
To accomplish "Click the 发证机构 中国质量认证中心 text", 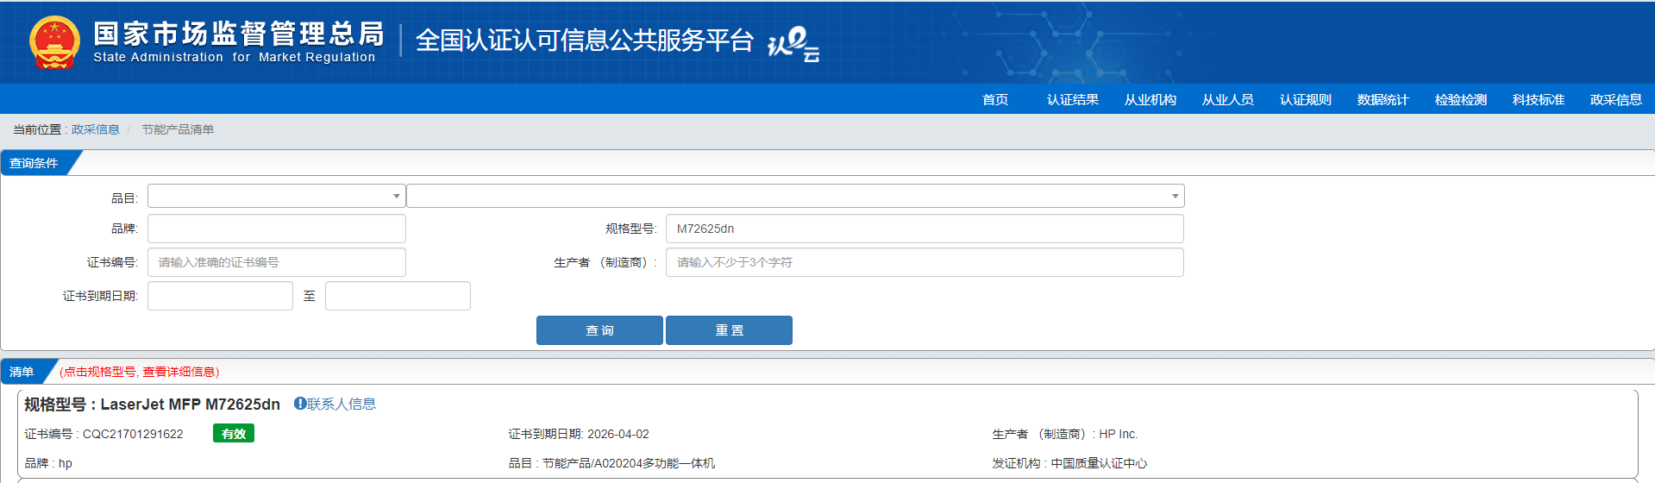I will 1069,463.
